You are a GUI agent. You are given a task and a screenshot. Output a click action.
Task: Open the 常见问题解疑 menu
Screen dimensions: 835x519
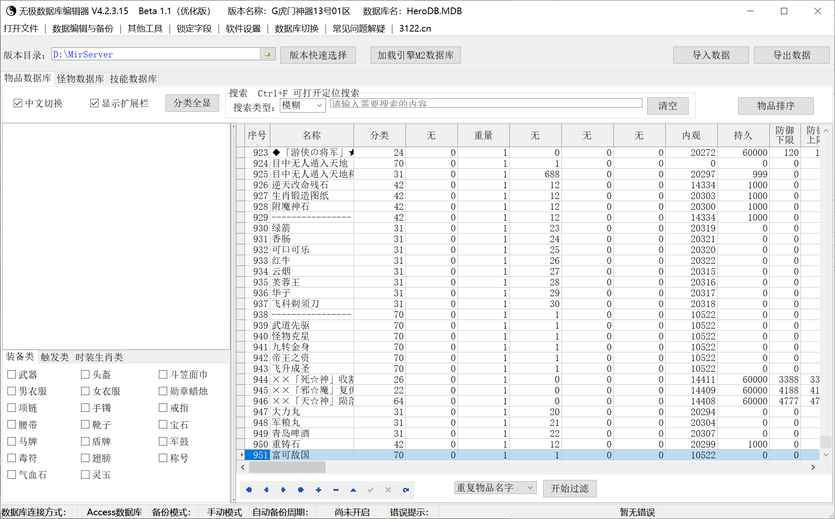[x=359, y=28]
